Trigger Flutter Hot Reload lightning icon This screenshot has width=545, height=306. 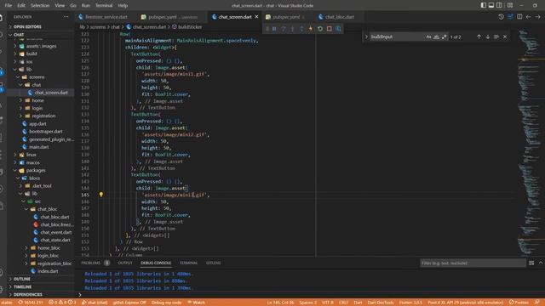(311, 29)
